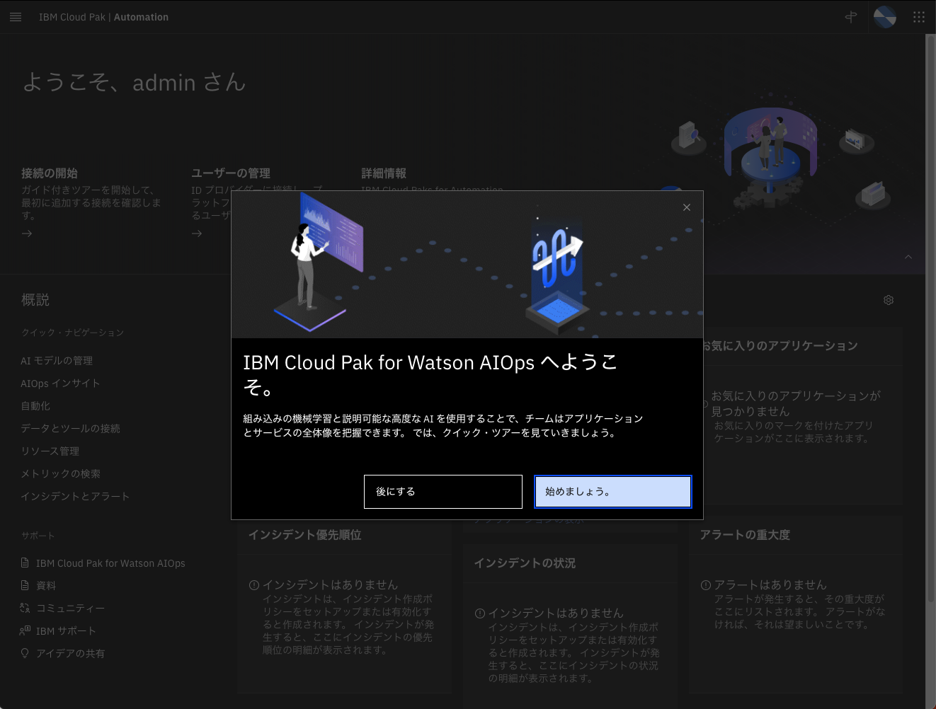Viewport: 936px width, 709px height.
Task: Open データとツールの接続 link
Action: (x=70, y=429)
